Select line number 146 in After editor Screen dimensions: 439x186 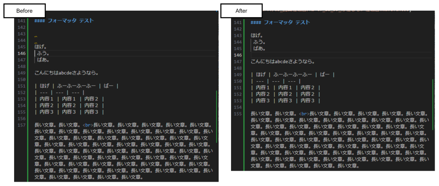pyautogui.click(x=238, y=55)
